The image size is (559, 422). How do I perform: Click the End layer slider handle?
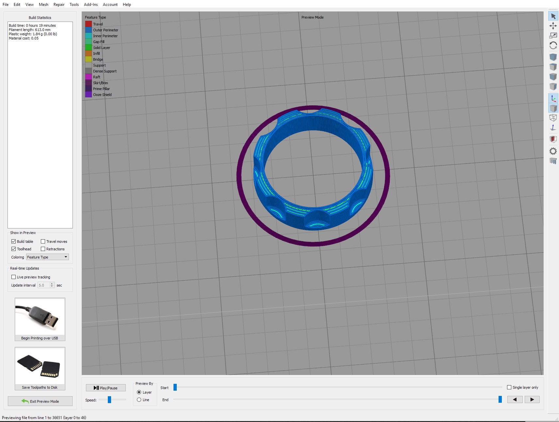pos(500,399)
